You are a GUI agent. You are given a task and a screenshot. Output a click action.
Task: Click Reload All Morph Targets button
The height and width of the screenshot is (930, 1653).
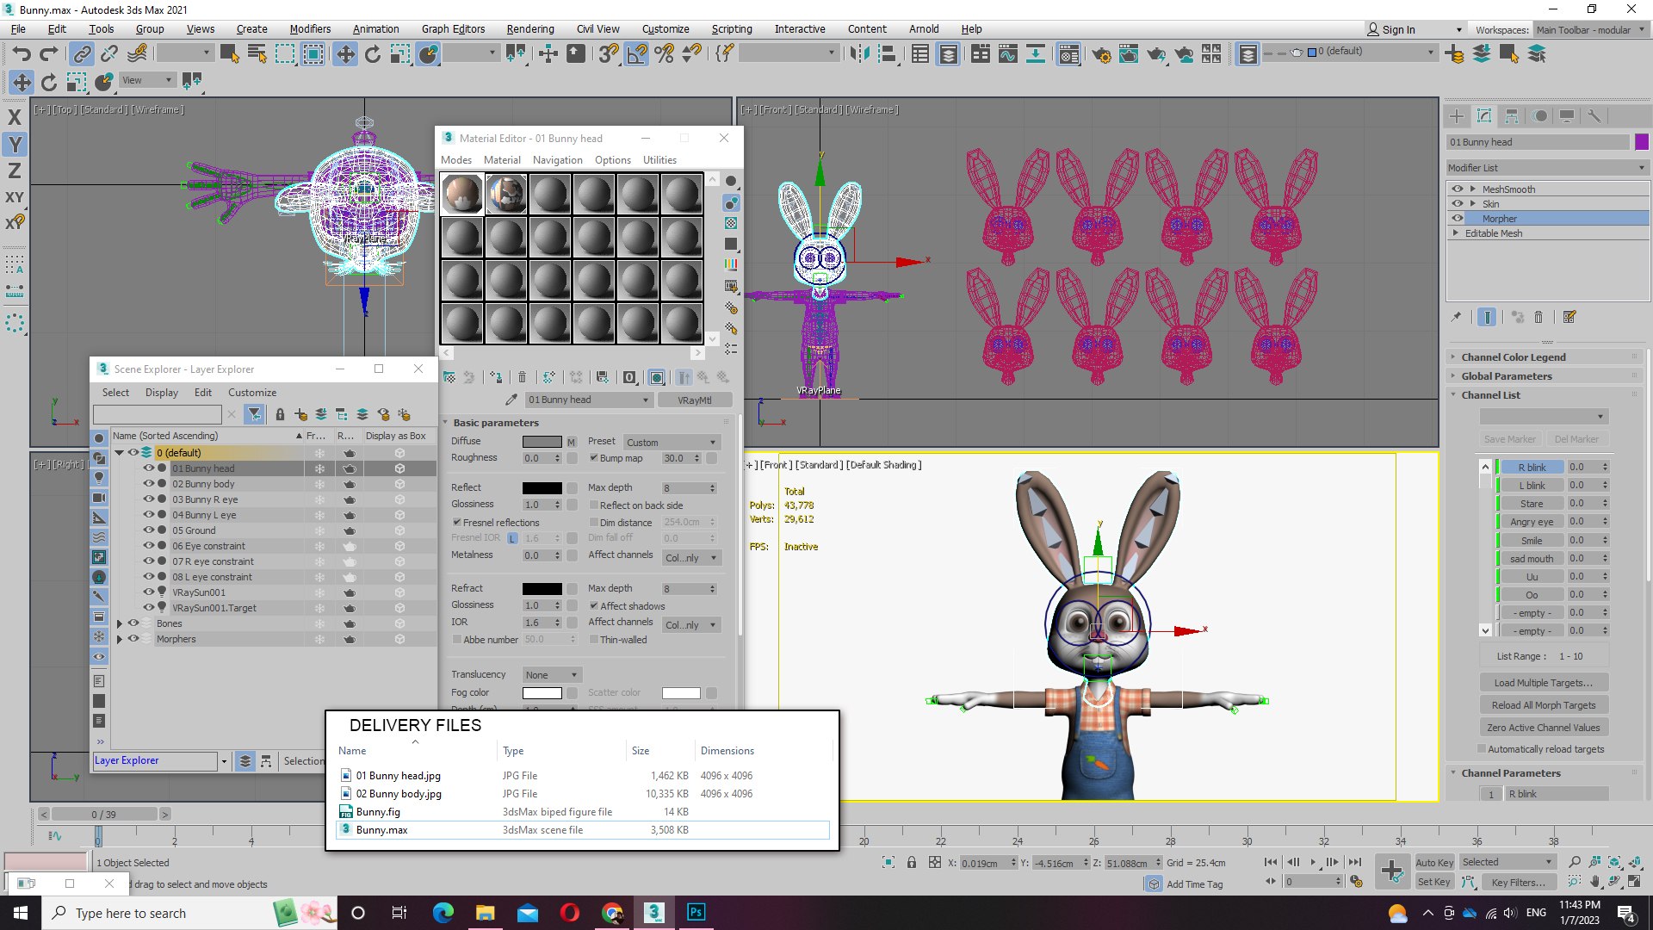1543,705
